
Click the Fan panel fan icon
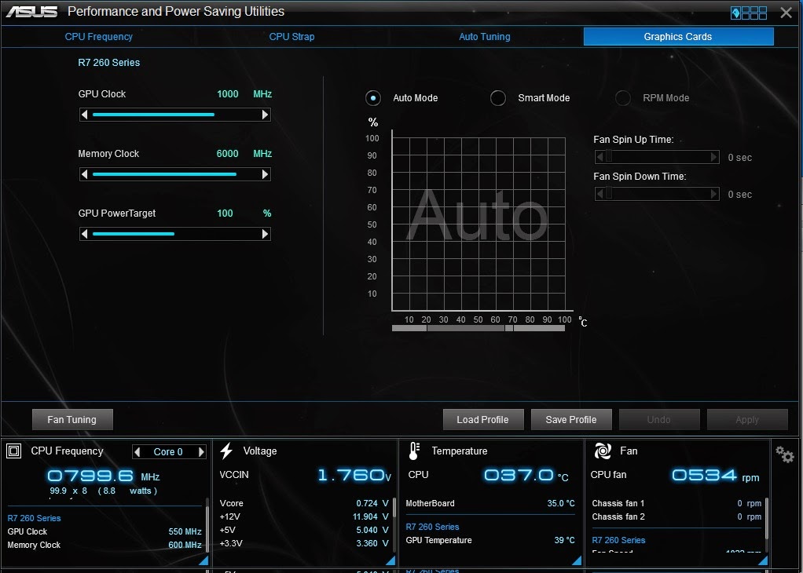click(603, 451)
